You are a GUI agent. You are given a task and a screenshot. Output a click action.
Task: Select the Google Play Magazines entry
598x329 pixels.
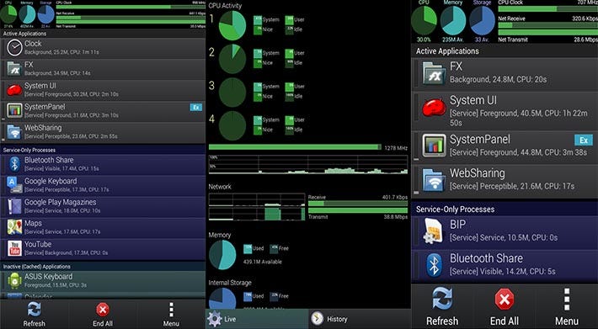pos(103,207)
